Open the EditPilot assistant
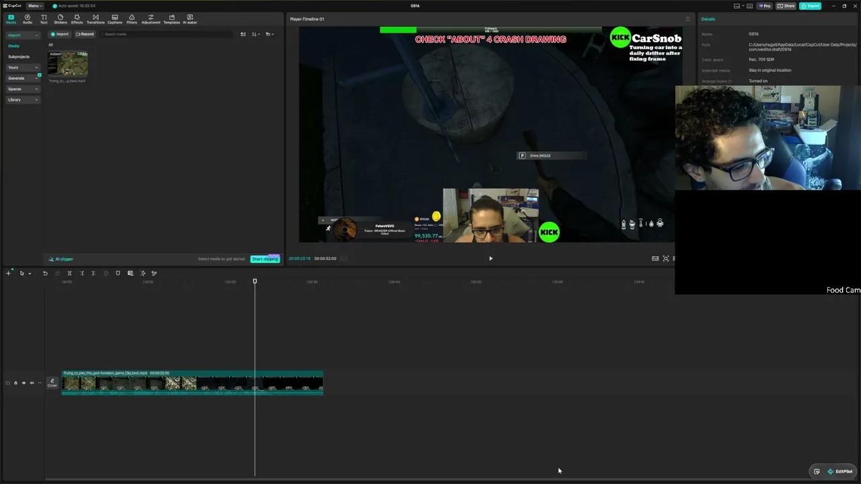 [840, 471]
